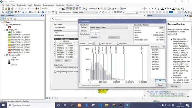Select the Identify tool
Screen dimensions: 192x108
(x=43, y=12)
